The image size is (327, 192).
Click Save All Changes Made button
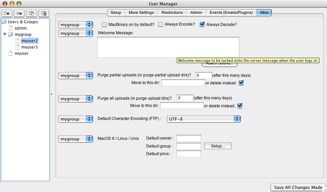click(298, 187)
